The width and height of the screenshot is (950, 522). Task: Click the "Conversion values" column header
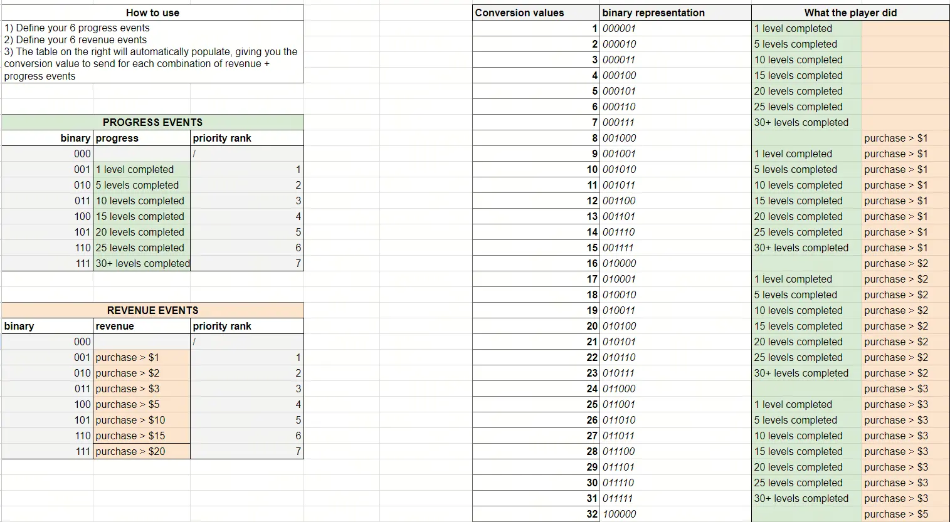coord(536,13)
